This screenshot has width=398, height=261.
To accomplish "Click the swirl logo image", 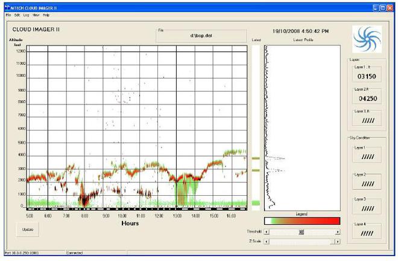I will click(367, 39).
